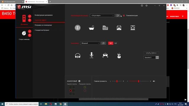
Task: Click the red rear panel audio jack
Action: click(71, 90)
